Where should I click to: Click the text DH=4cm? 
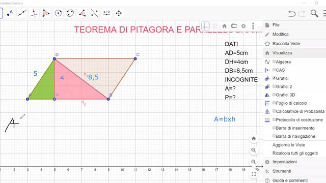pos(236,62)
